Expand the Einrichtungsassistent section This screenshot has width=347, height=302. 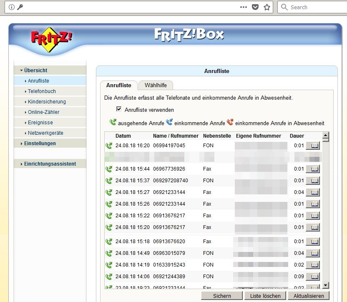(x=50, y=164)
